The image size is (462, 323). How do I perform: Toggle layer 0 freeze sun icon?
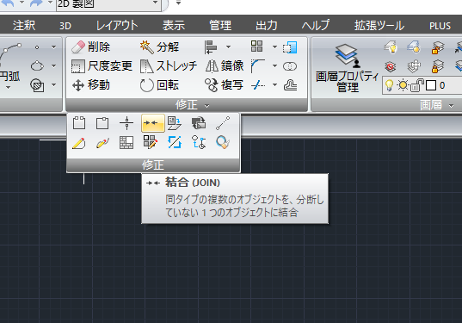click(x=403, y=85)
